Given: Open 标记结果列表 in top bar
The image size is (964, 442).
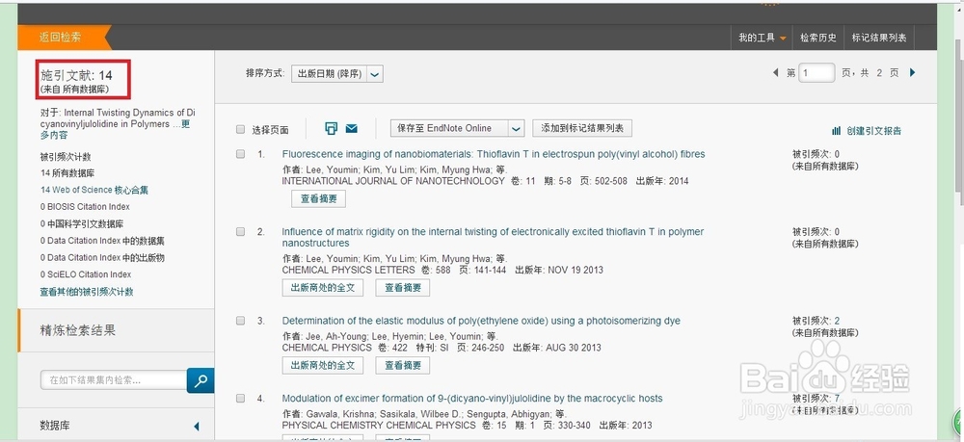Looking at the screenshot, I should pos(879,38).
